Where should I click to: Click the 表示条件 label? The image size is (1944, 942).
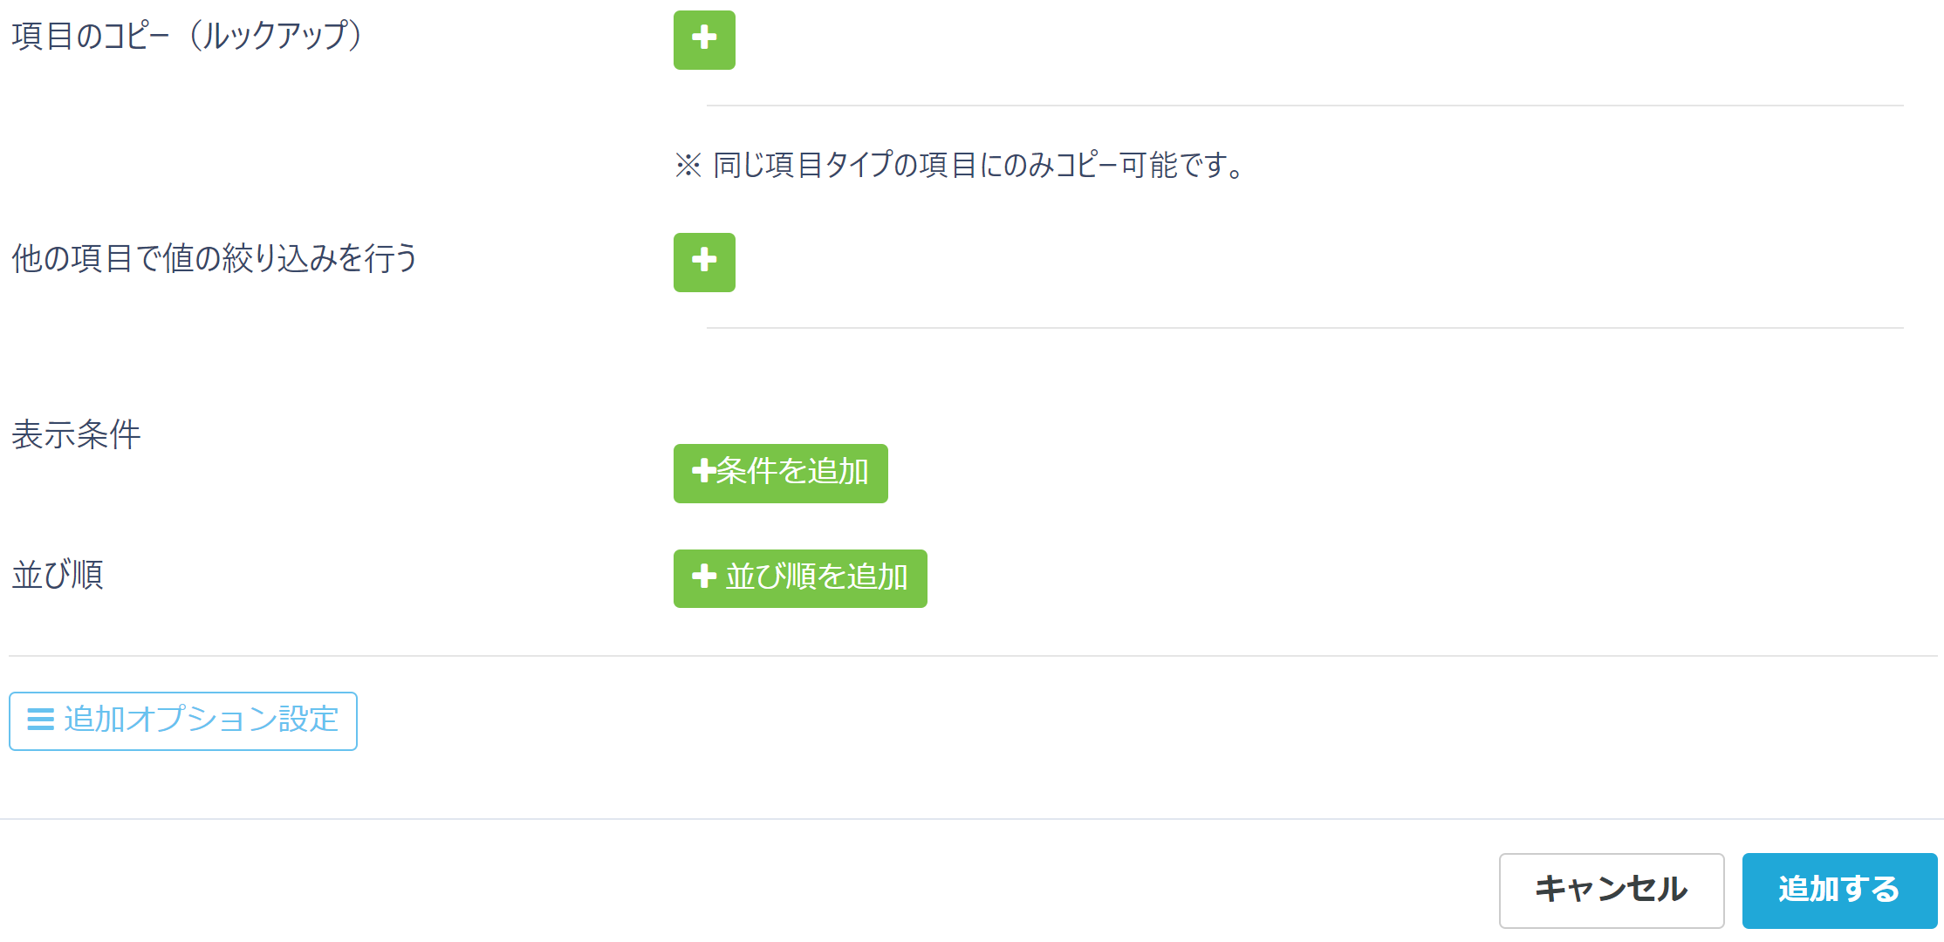(76, 434)
